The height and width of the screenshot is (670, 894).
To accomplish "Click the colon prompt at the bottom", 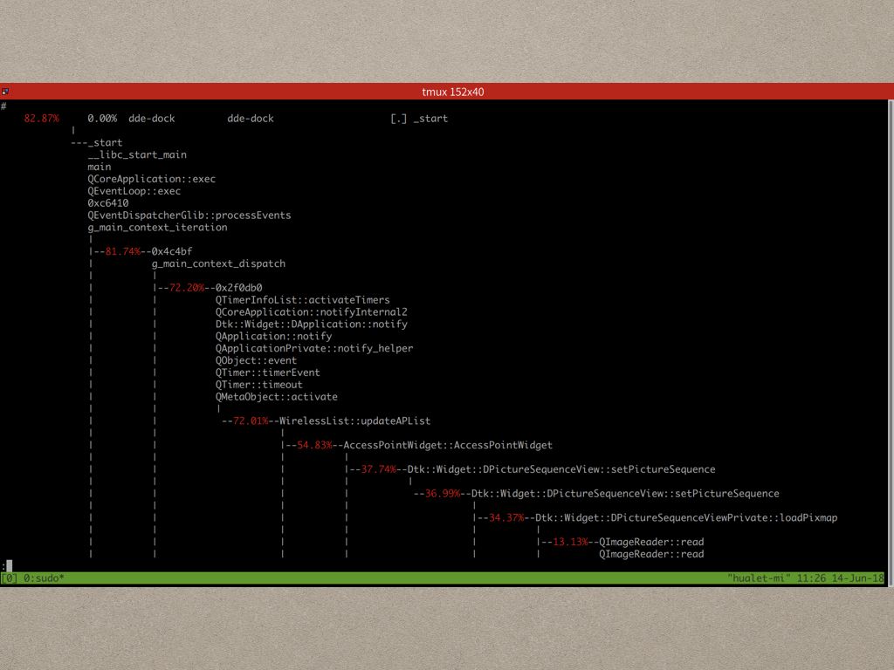I will point(5,565).
